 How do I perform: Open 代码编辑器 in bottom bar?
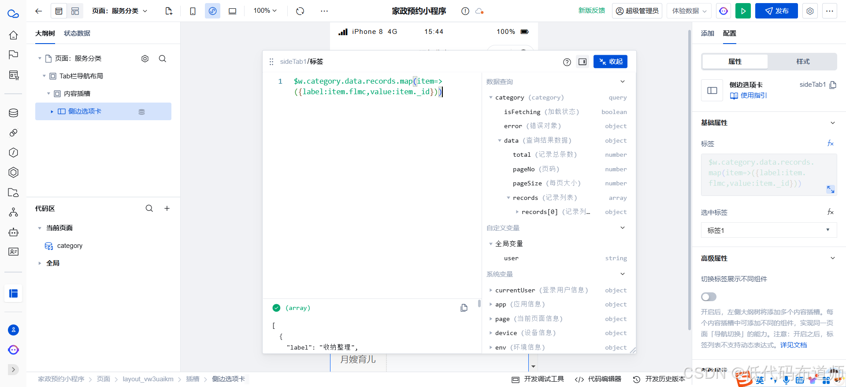598,379
